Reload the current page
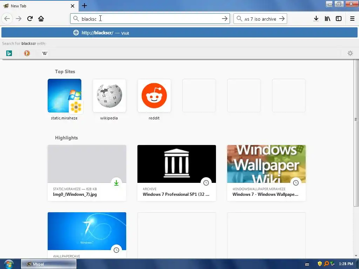Viewport: 359px width, 269px height. [x=30, y=19]
